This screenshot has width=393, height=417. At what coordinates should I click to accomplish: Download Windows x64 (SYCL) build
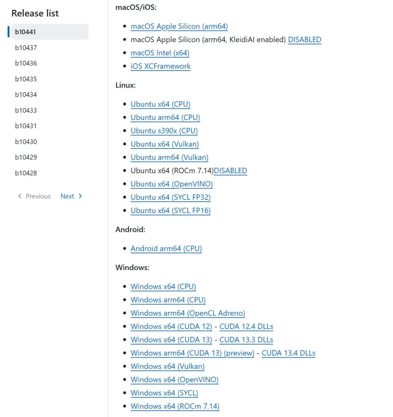point(164,393)
